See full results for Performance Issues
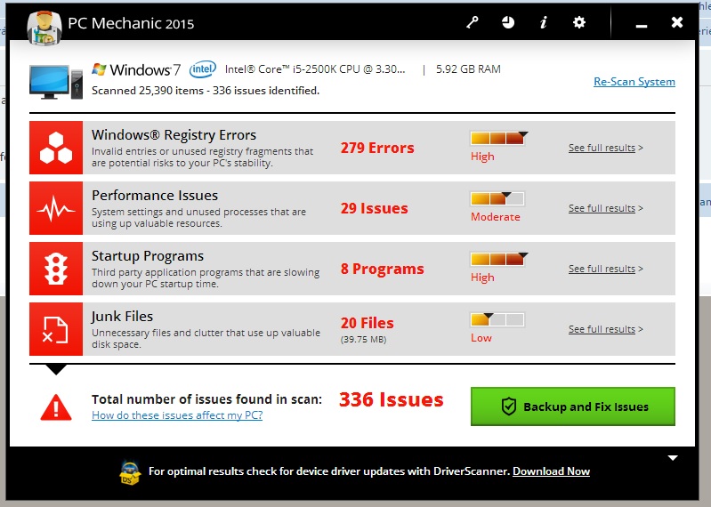The width and height of the screenshot is (711, 507). tap(606, 208)
